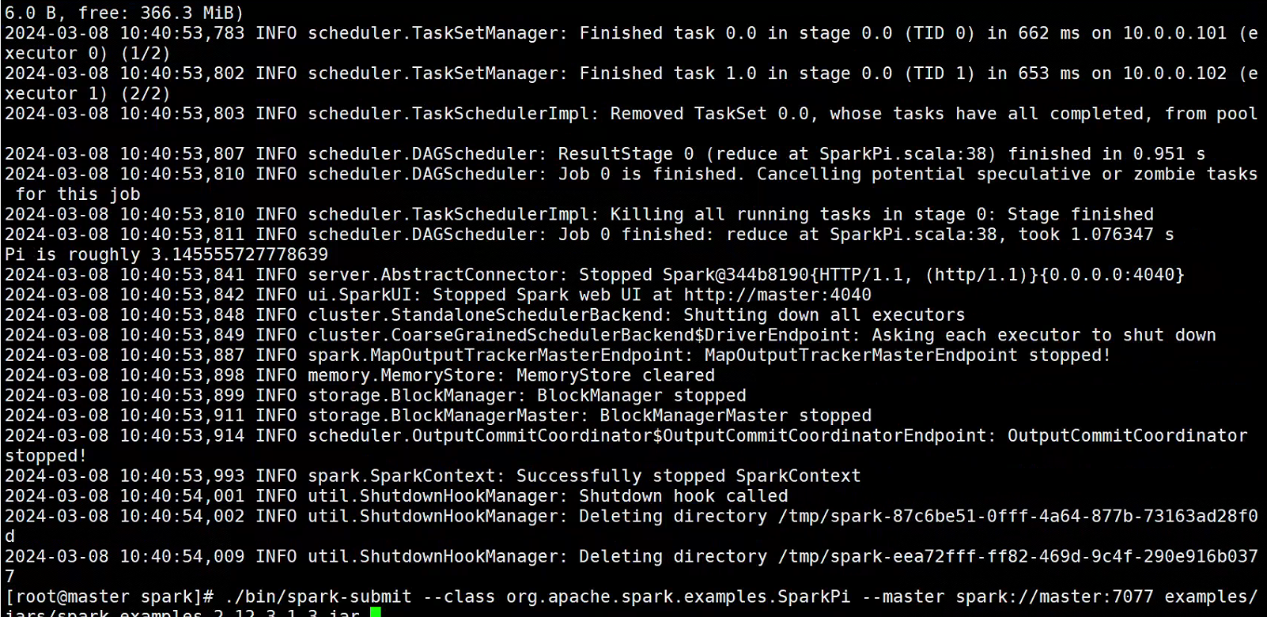The width and height of the screenshot is (1267, 617).
Task: Click 'took 1.076347 s' job duration text
Action: pyautogui.click(x=1096, y=235)
